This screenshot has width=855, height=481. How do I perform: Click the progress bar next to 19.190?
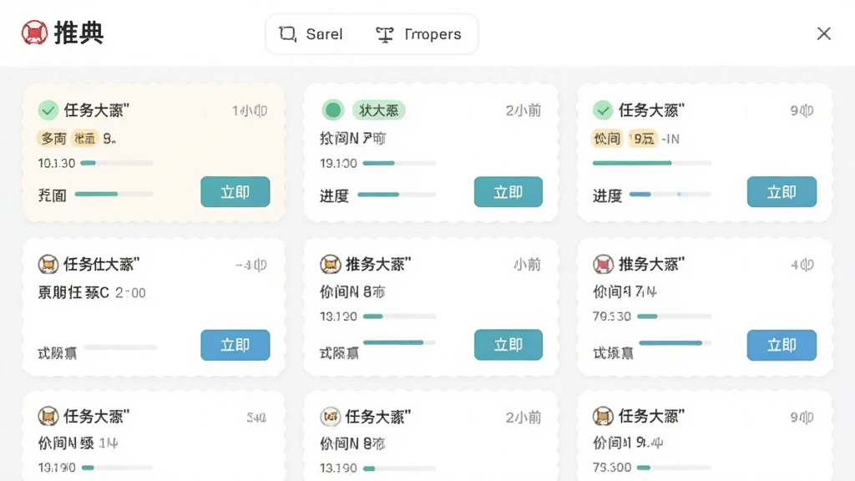[117, 468]
